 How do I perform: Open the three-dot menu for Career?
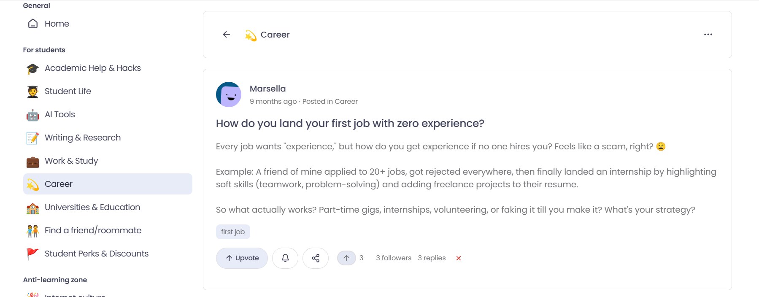coord(708,35)
